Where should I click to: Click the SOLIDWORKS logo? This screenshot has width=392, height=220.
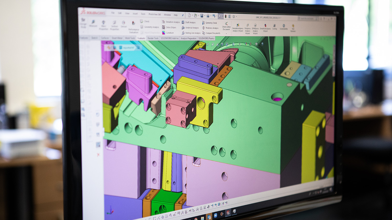tap(93, 12)
